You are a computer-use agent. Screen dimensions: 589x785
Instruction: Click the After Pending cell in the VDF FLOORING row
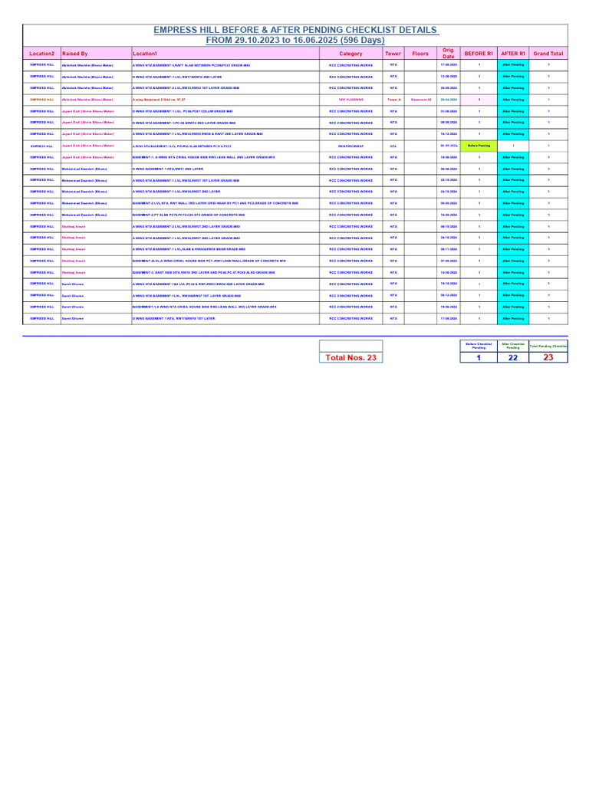point(513,100)
